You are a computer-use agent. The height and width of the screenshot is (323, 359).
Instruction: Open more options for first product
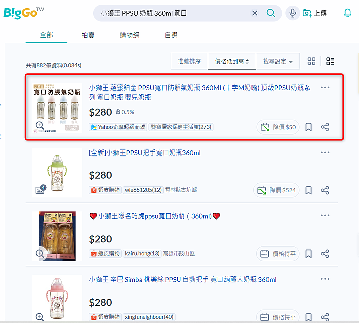(x=325, y=87)
